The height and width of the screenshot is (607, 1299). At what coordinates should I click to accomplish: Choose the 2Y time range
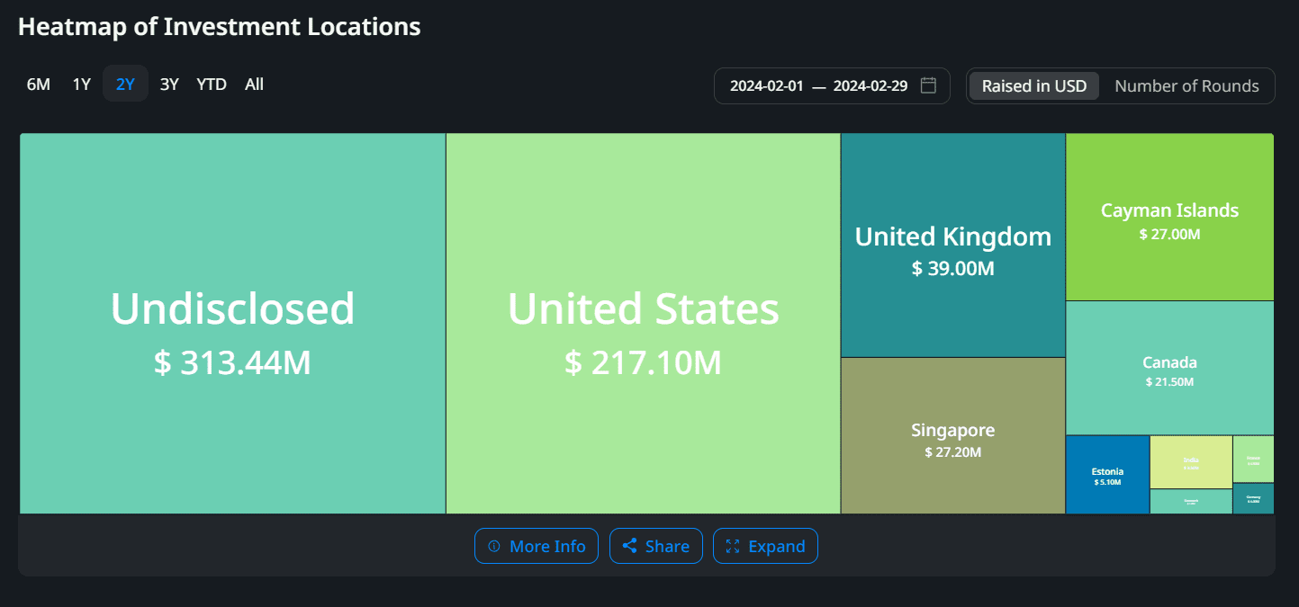[125, 85]
